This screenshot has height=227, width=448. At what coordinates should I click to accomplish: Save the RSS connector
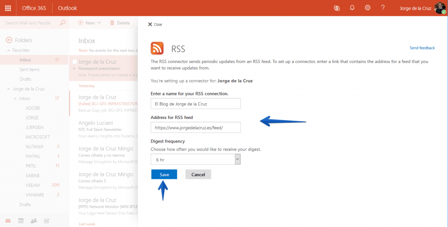[x=164, y=175]
